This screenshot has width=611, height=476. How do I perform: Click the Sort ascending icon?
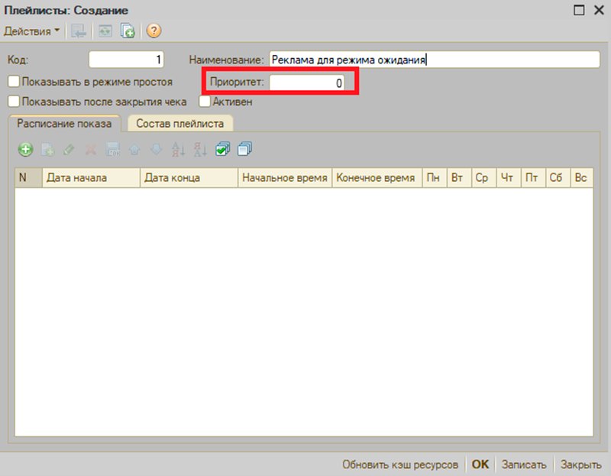pos(179,150)
